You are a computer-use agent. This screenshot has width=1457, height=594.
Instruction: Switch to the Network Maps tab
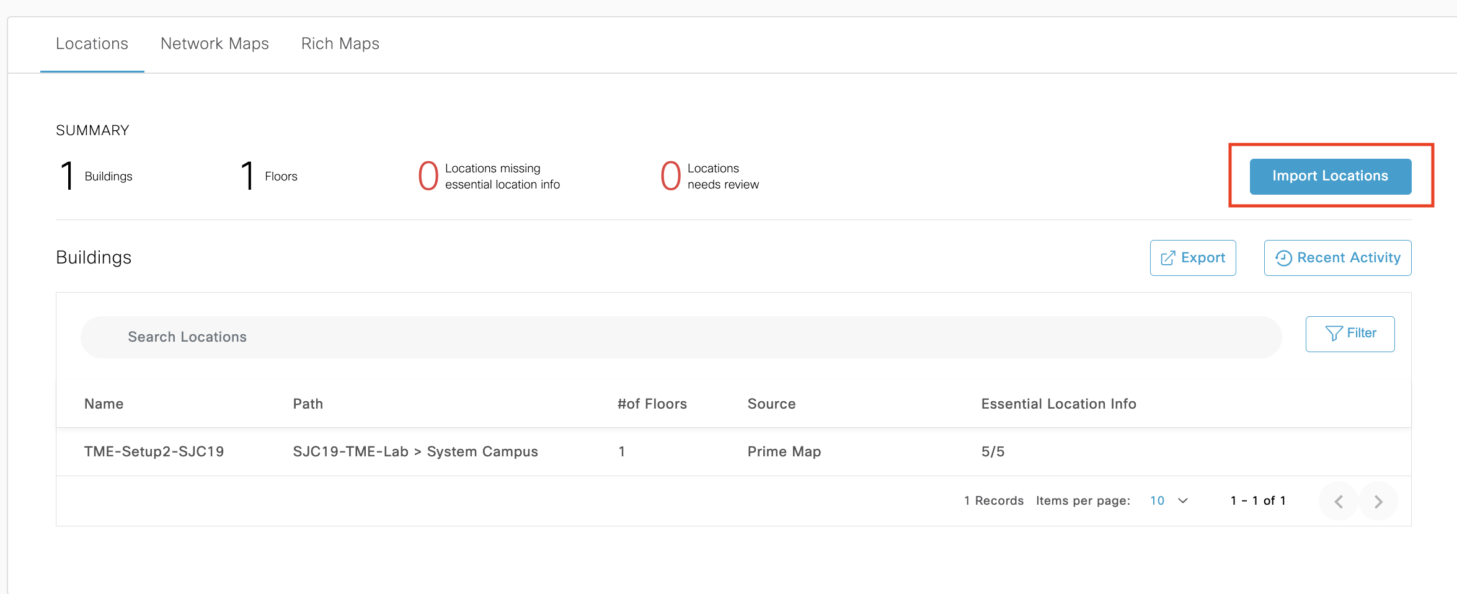pyautogui.click(x=215, y=43)
